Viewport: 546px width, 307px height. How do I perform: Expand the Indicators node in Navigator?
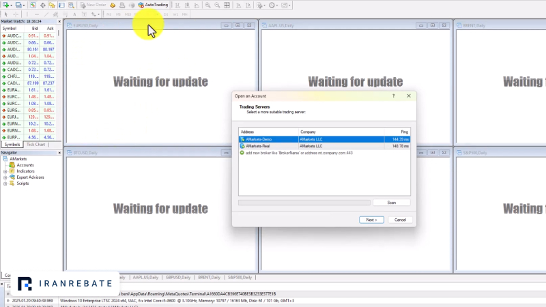pyautogui.click(x=5, y=171)
